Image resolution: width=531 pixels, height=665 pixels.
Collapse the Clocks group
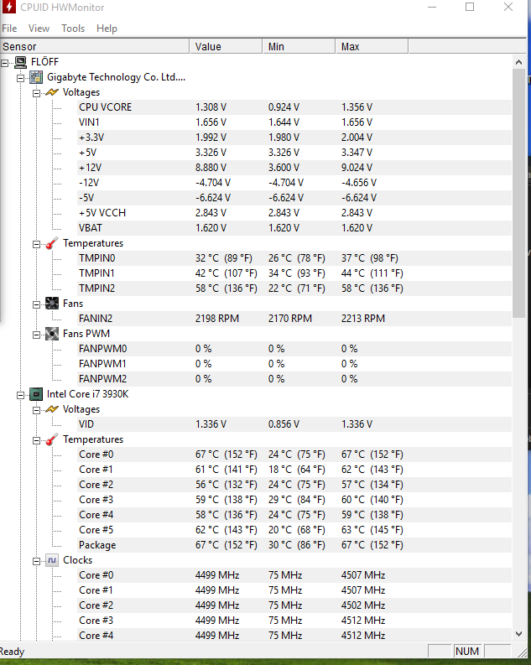tap(36, 562)
